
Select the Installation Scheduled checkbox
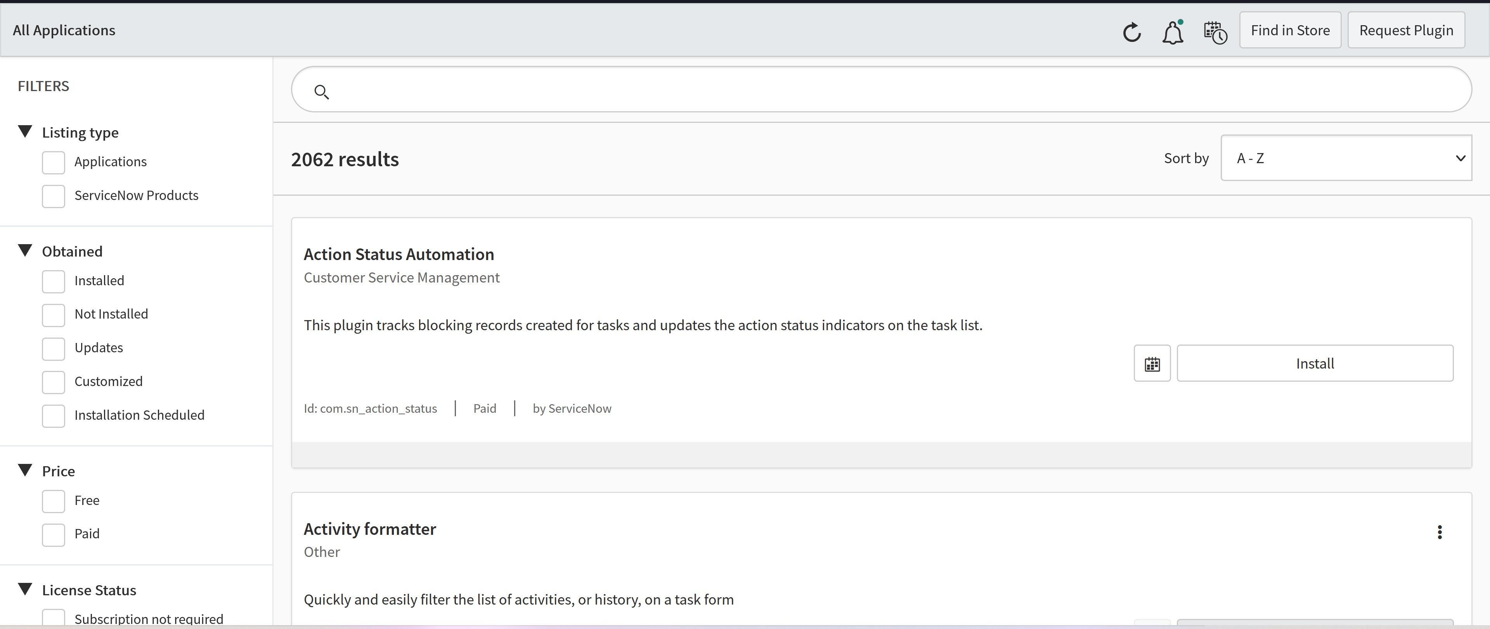(53, 416)
